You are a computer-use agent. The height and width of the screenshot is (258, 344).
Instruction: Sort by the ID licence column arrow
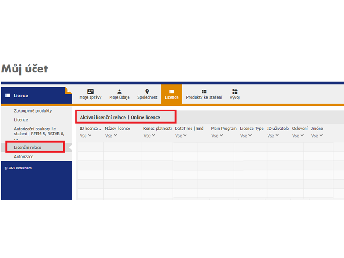pos(100,129)
